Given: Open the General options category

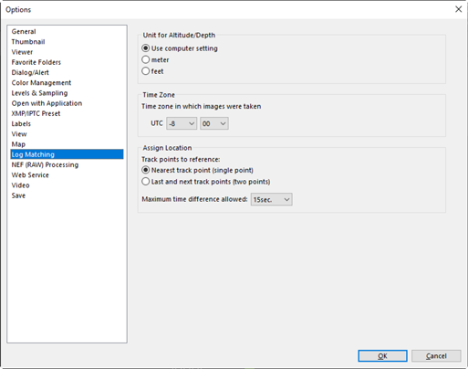Looking at the screenshot, I should tap(24, 31).
